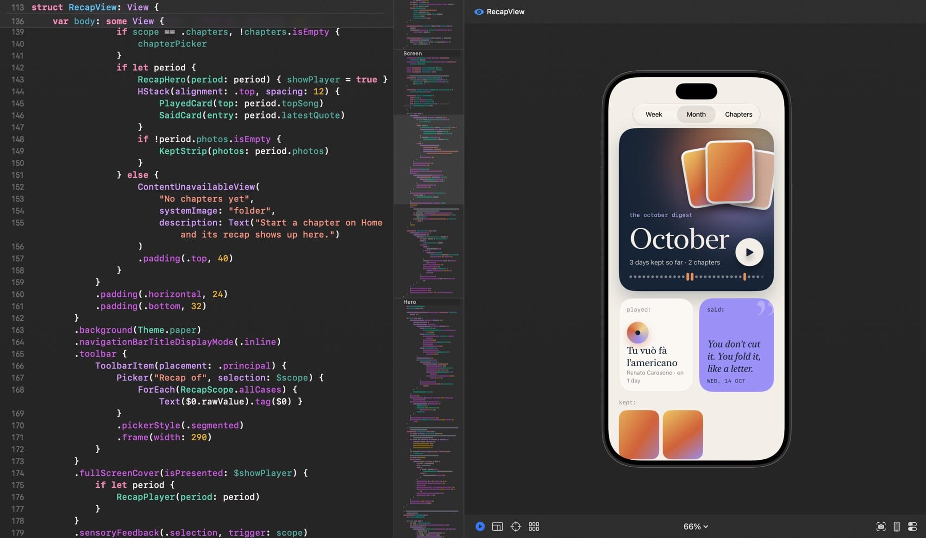Start the live preview mode
Image resolution: width=926 pixels, height=538 pixels.
[480, 526]
